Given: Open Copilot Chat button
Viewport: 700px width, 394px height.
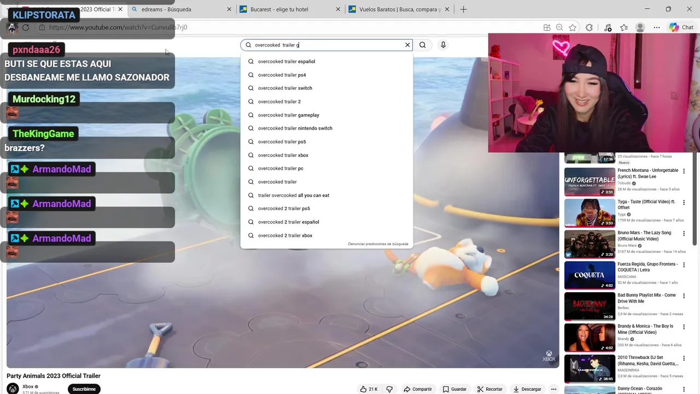Looking at the screenshot, I should [681, 27].
